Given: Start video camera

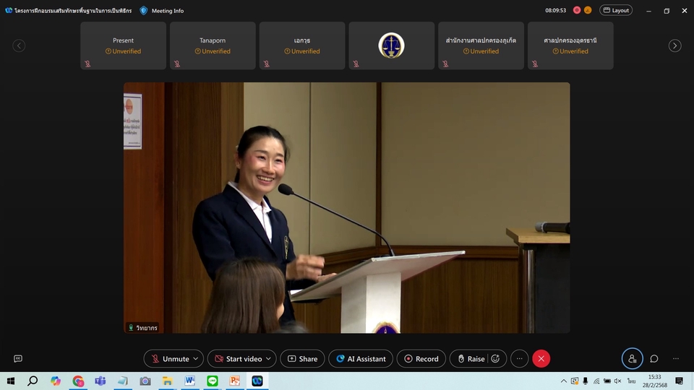Looking at the screenshot, I should (237, 358).
